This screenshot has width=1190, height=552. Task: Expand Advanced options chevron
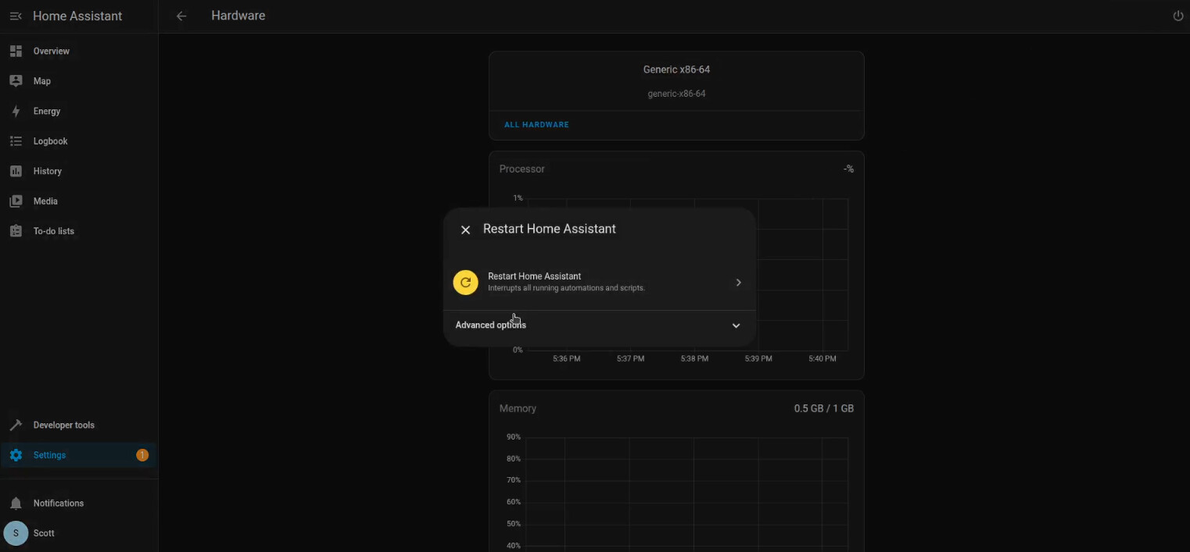[736, 326]
